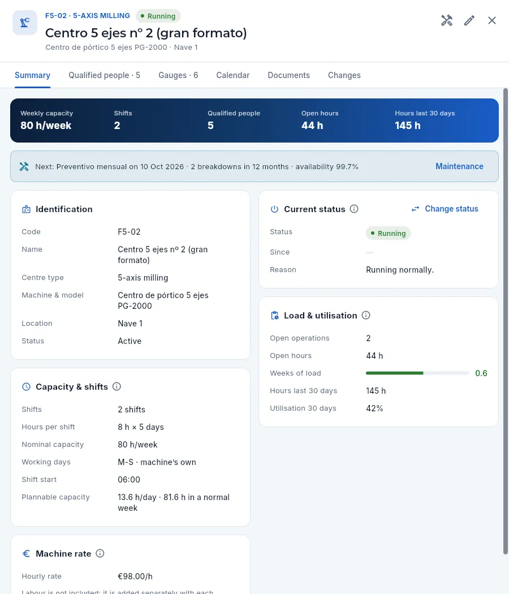Open the Documents tab
This screenshot has width=509, height=594.
click(x=288, y=75)
